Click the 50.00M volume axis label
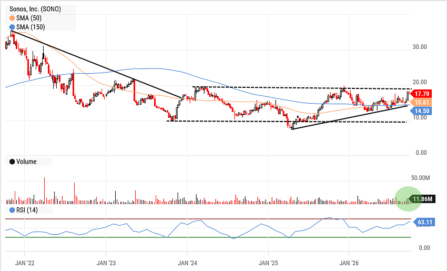This screenshot has height=271, width=447. pyautogui.click(x=421, y=178)
